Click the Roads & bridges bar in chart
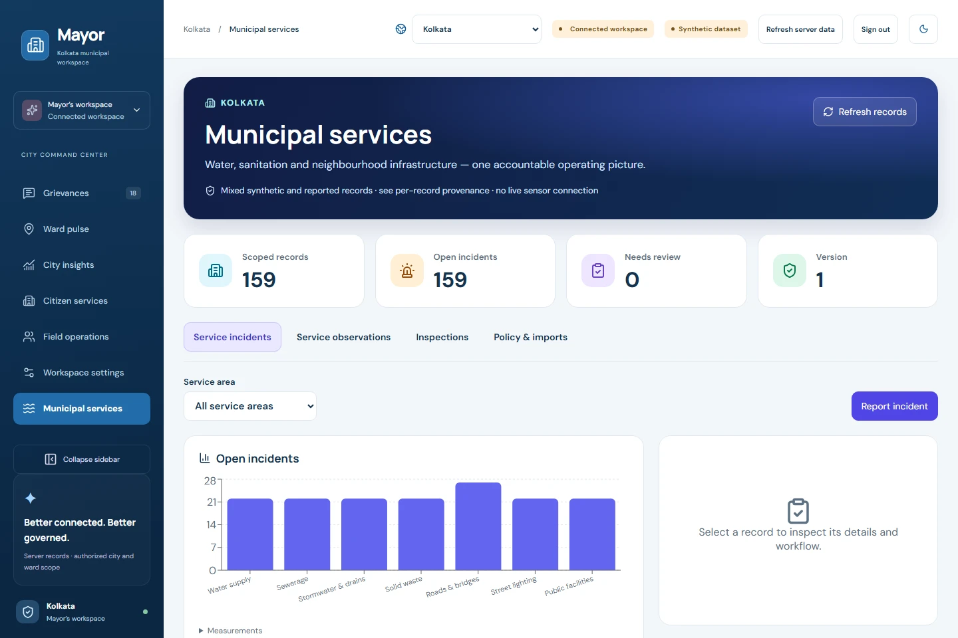Viewport: 958px width, 638px height. (x=478, y=526)
